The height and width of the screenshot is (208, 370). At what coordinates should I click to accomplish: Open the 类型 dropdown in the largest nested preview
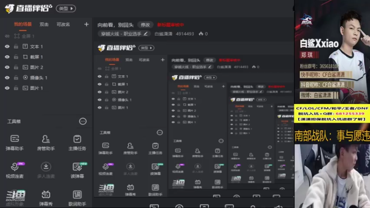pos(146,48)
